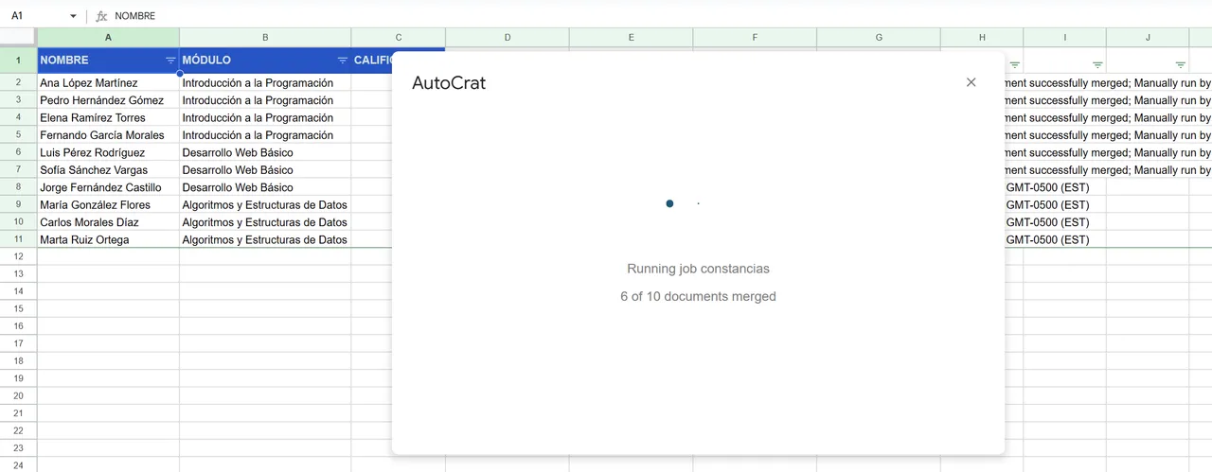Viewport: 1212px width, 472px height.
Task: Select cell 'Jorge Fernández Castillo'
Action: point(108,187)
